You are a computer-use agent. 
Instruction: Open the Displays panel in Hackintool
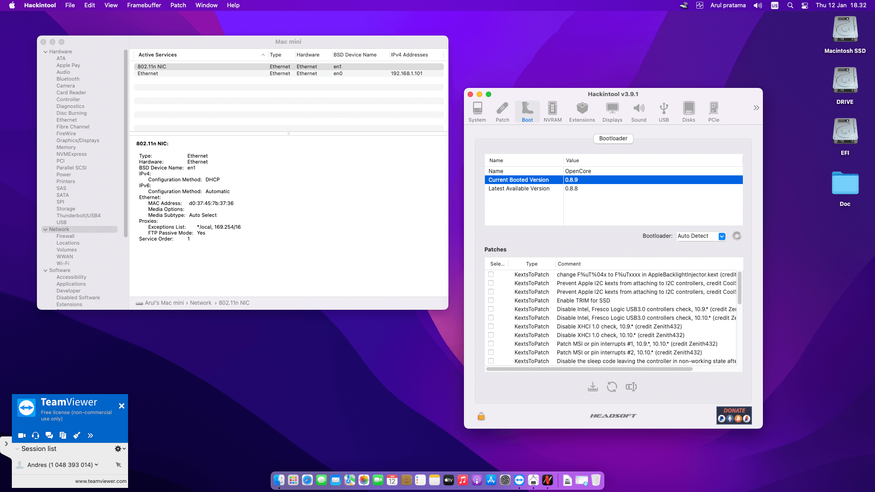612,111
